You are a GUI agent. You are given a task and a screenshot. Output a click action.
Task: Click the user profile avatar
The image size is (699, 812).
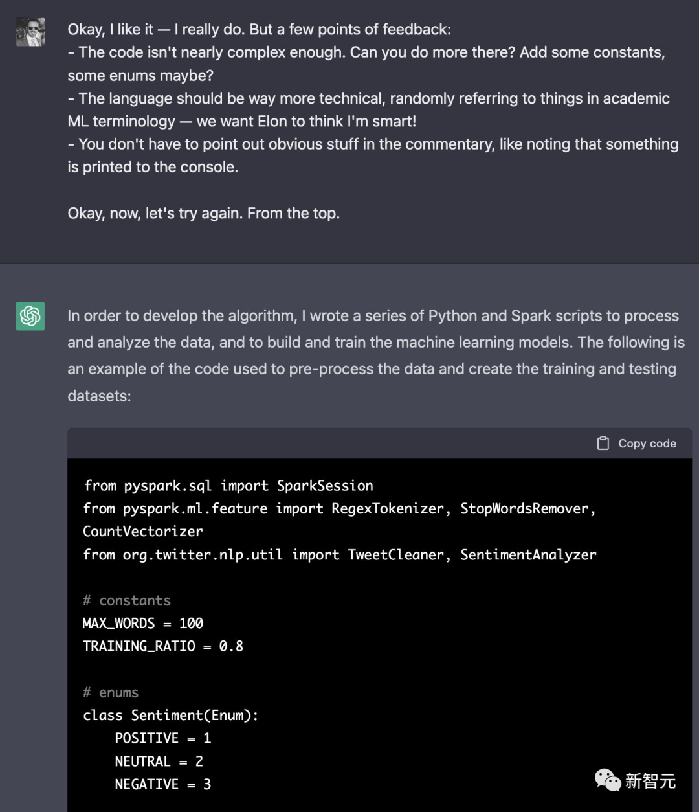click(x=30, y=32)
